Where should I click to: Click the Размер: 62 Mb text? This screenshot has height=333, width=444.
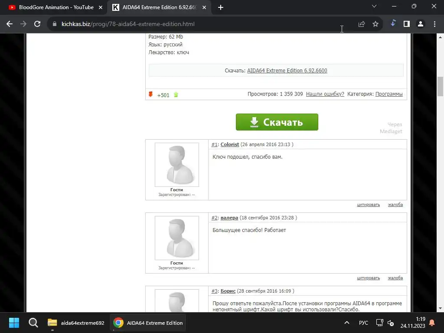point(166,37)
